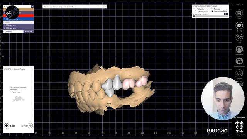Select Laterotrusion Left radio button
The width and height of the screenshot is (247, 139).
coord(195,11)
